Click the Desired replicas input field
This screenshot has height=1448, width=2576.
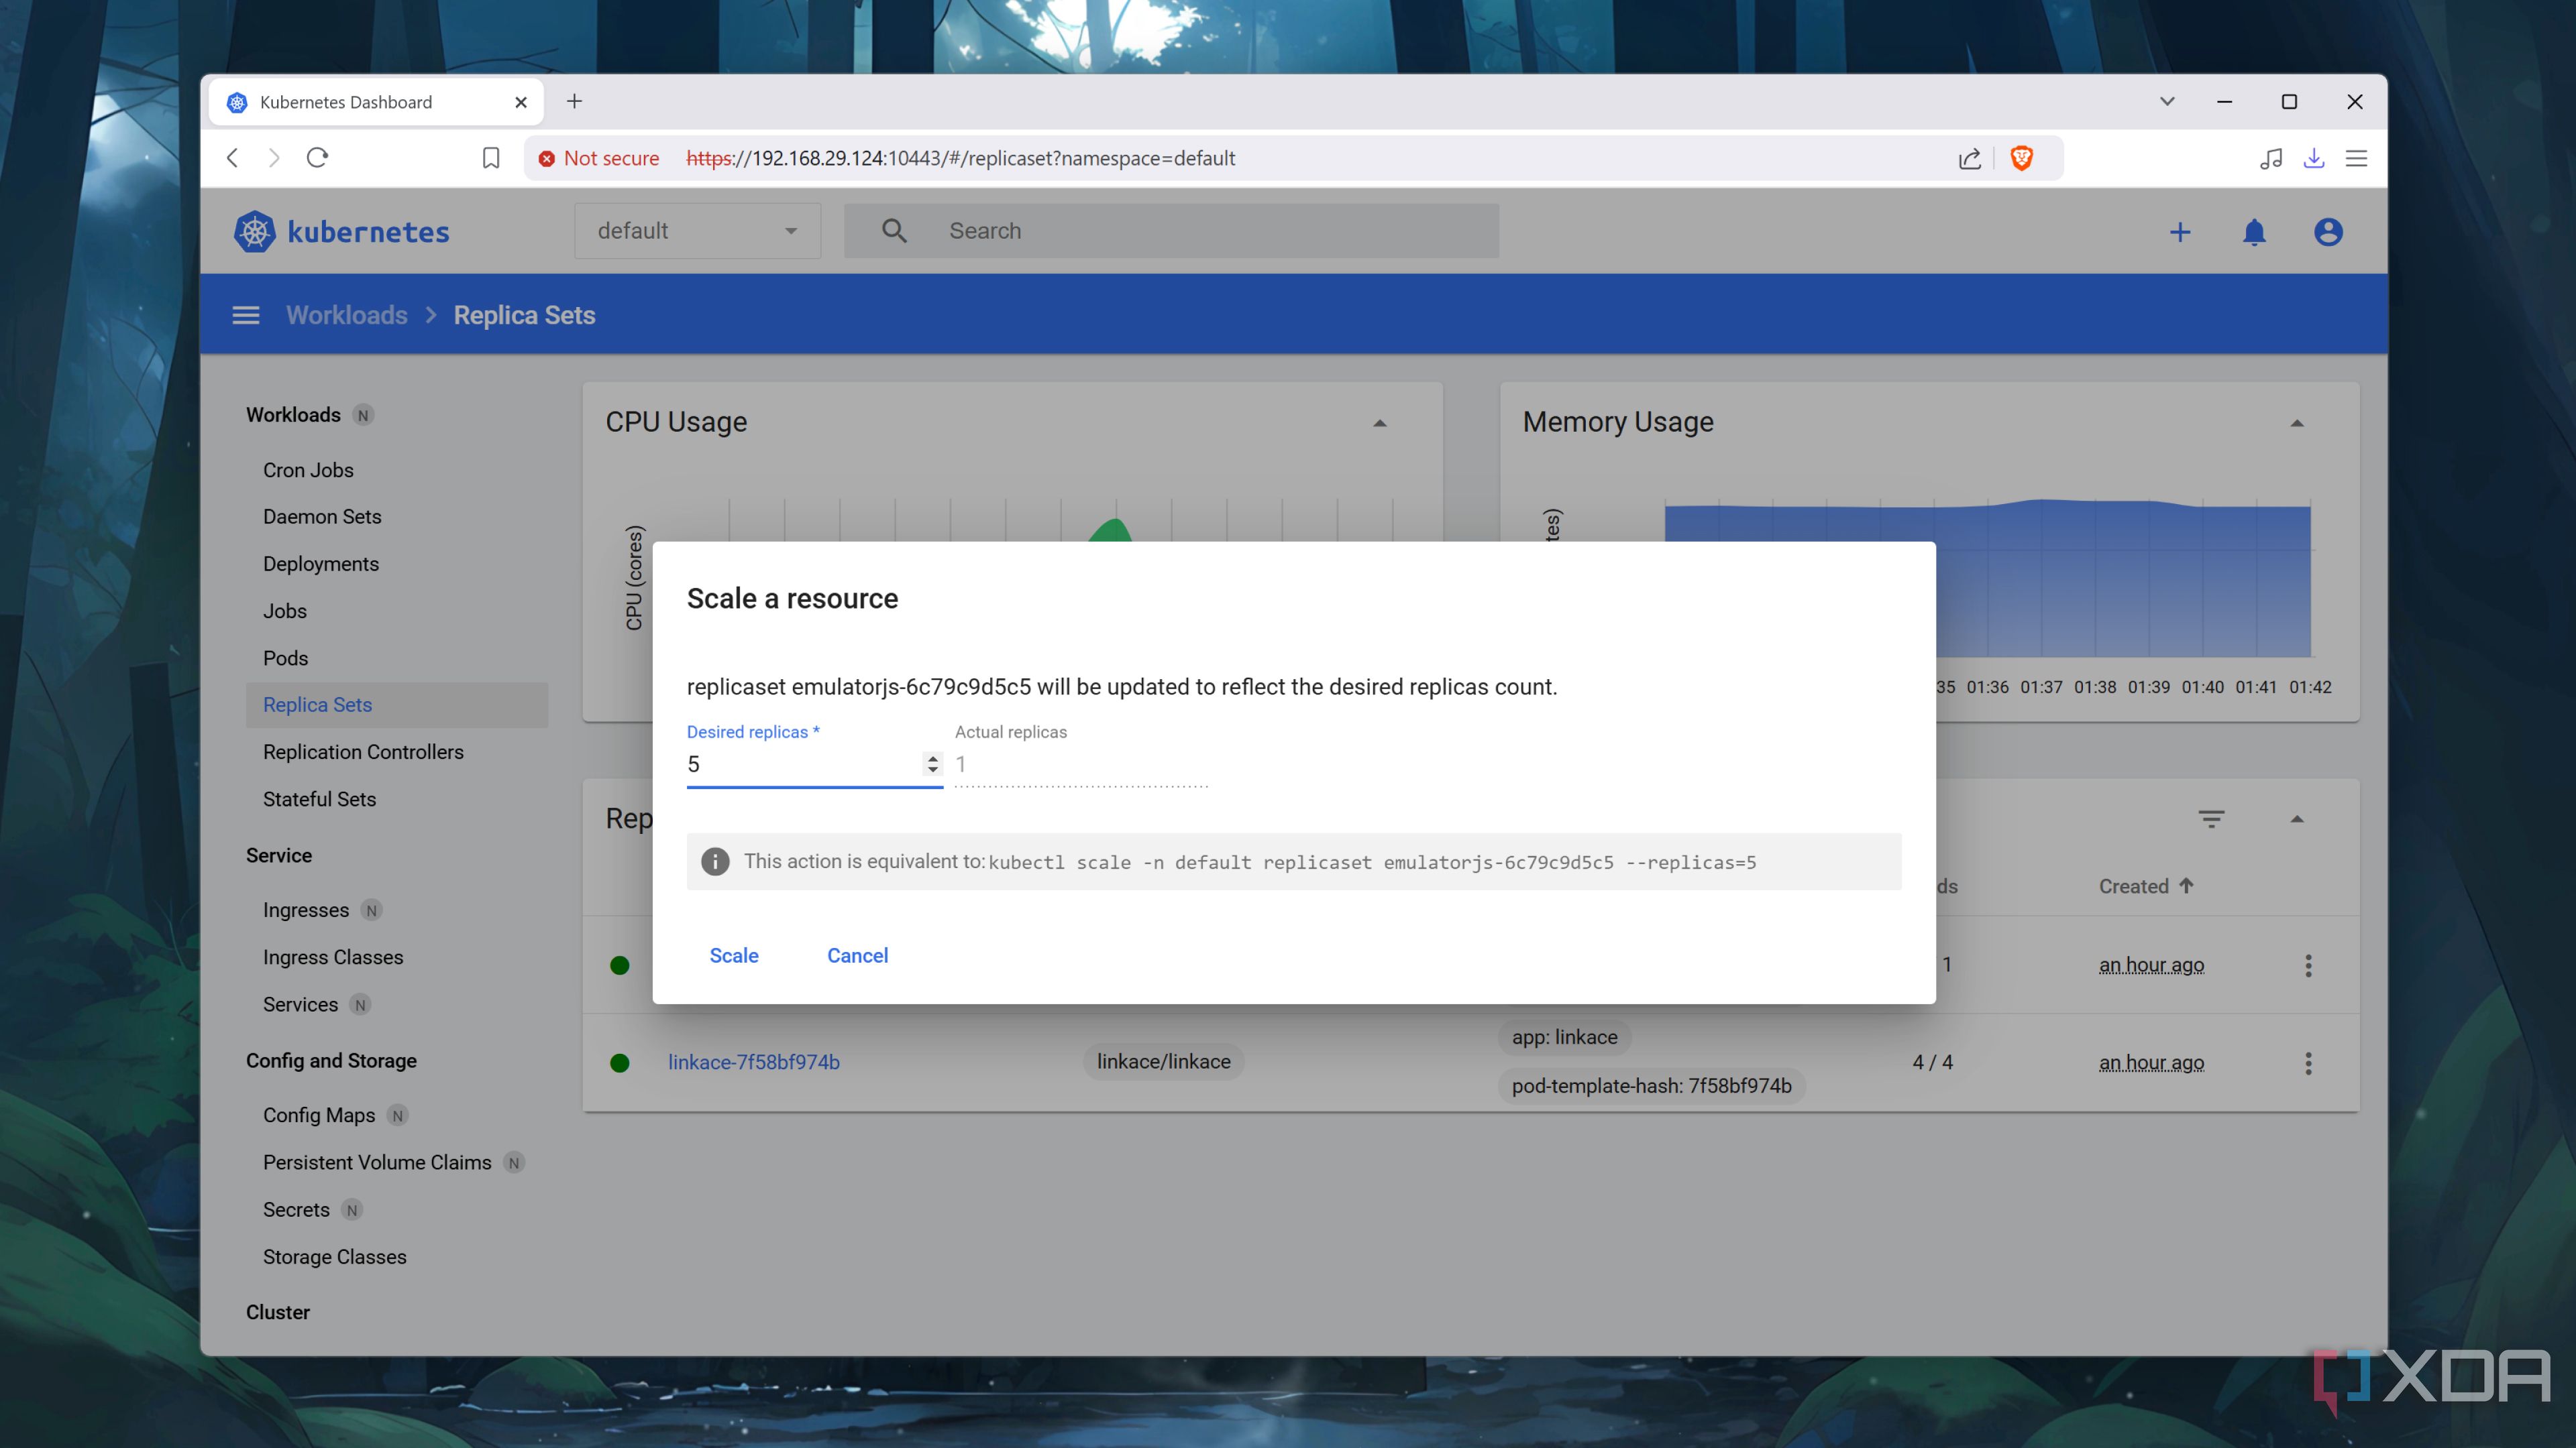click(x=800, y=764)
